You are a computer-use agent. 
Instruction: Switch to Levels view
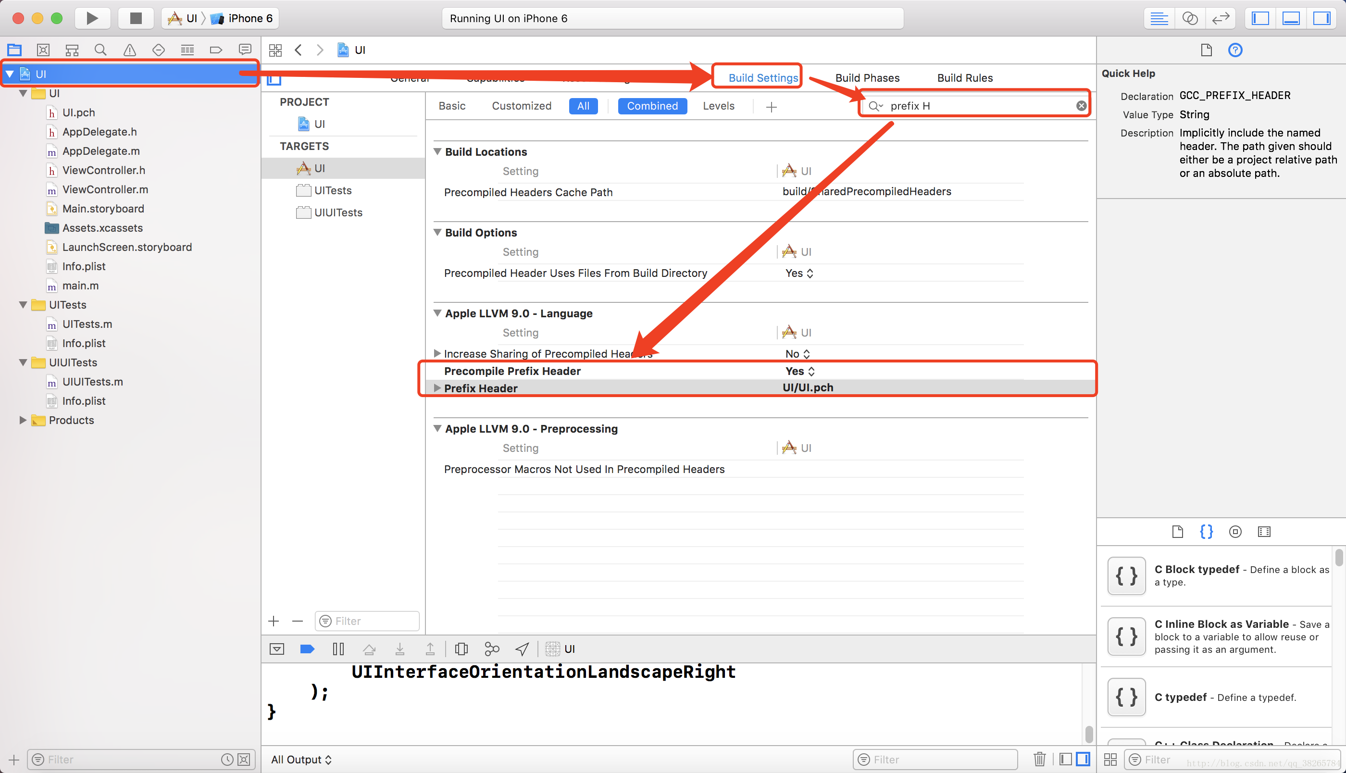pos(719,106)
